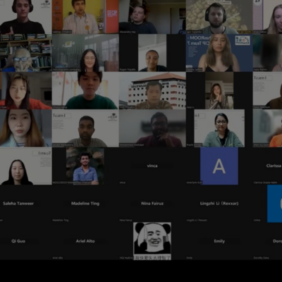
Task: Click the video tile with orange SECP banner
Action: point(85,17)
